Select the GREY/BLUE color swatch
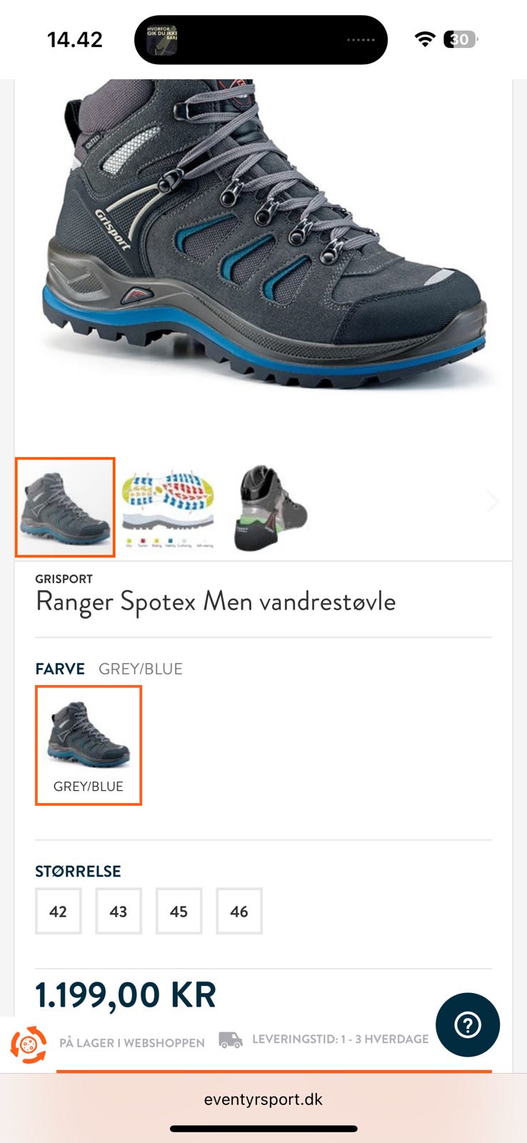Viewport: 527px width, 1143px height. [89, 745]
